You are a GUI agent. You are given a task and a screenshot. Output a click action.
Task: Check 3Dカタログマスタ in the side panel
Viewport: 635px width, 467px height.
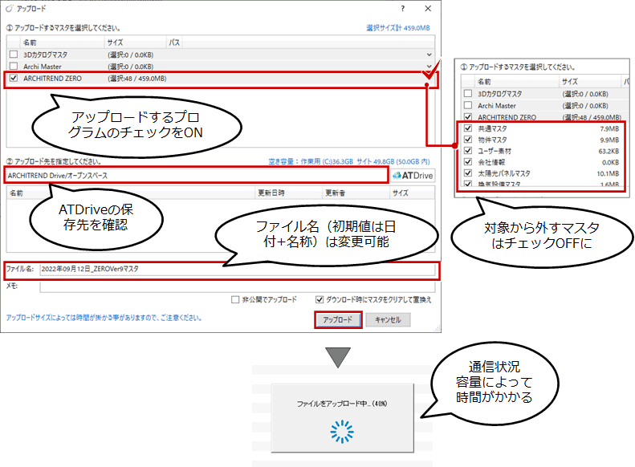[x=468, y=94]
